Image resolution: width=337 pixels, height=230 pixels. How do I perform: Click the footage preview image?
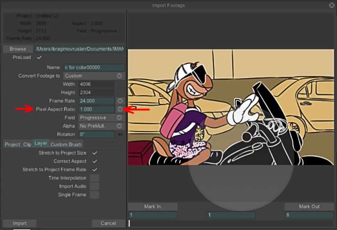tap(231, 107)
